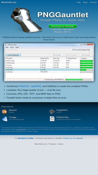This screenshot has width=98, height=175.
Task: Click the Add Images button
Action: point(56,55)
